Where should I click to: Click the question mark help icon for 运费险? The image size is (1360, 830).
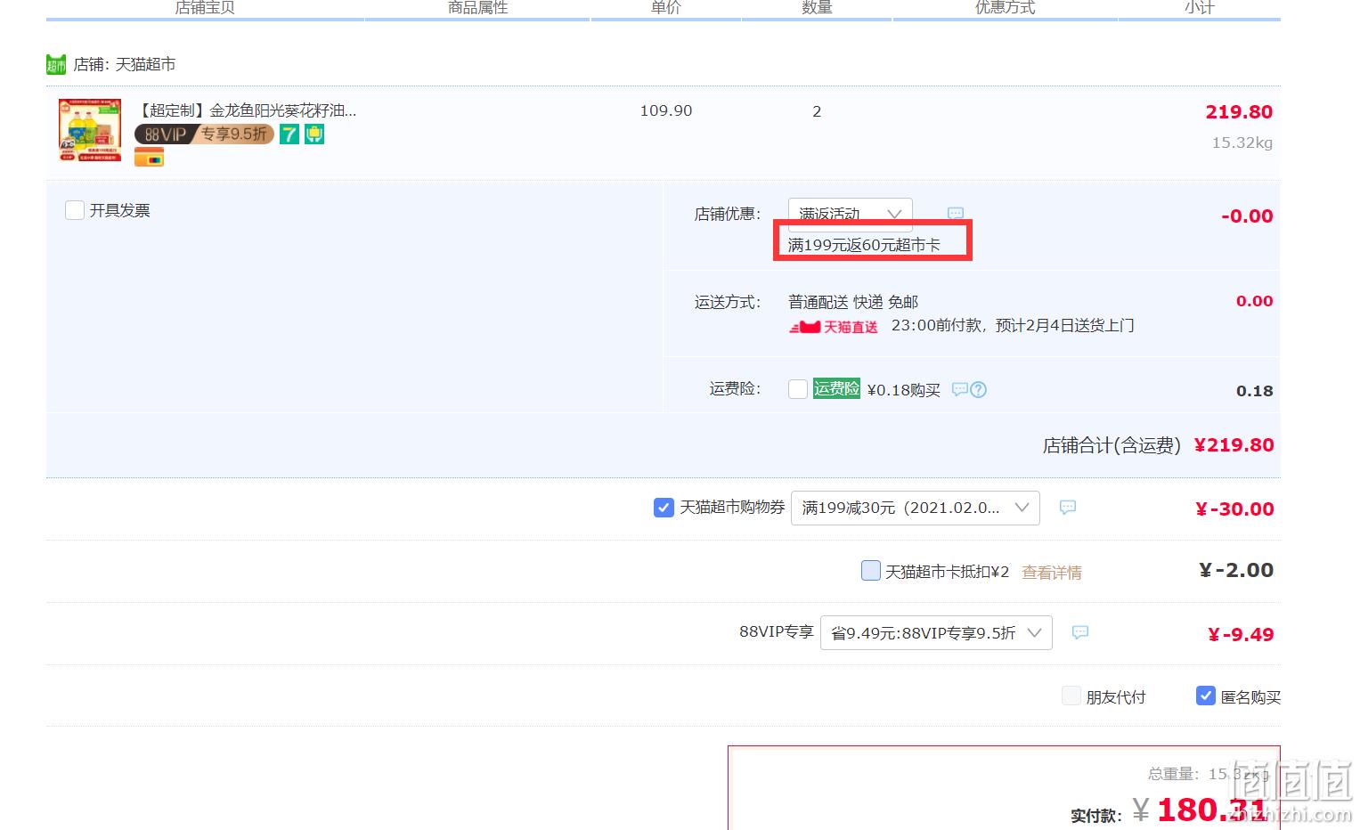[x=978, y=389]
